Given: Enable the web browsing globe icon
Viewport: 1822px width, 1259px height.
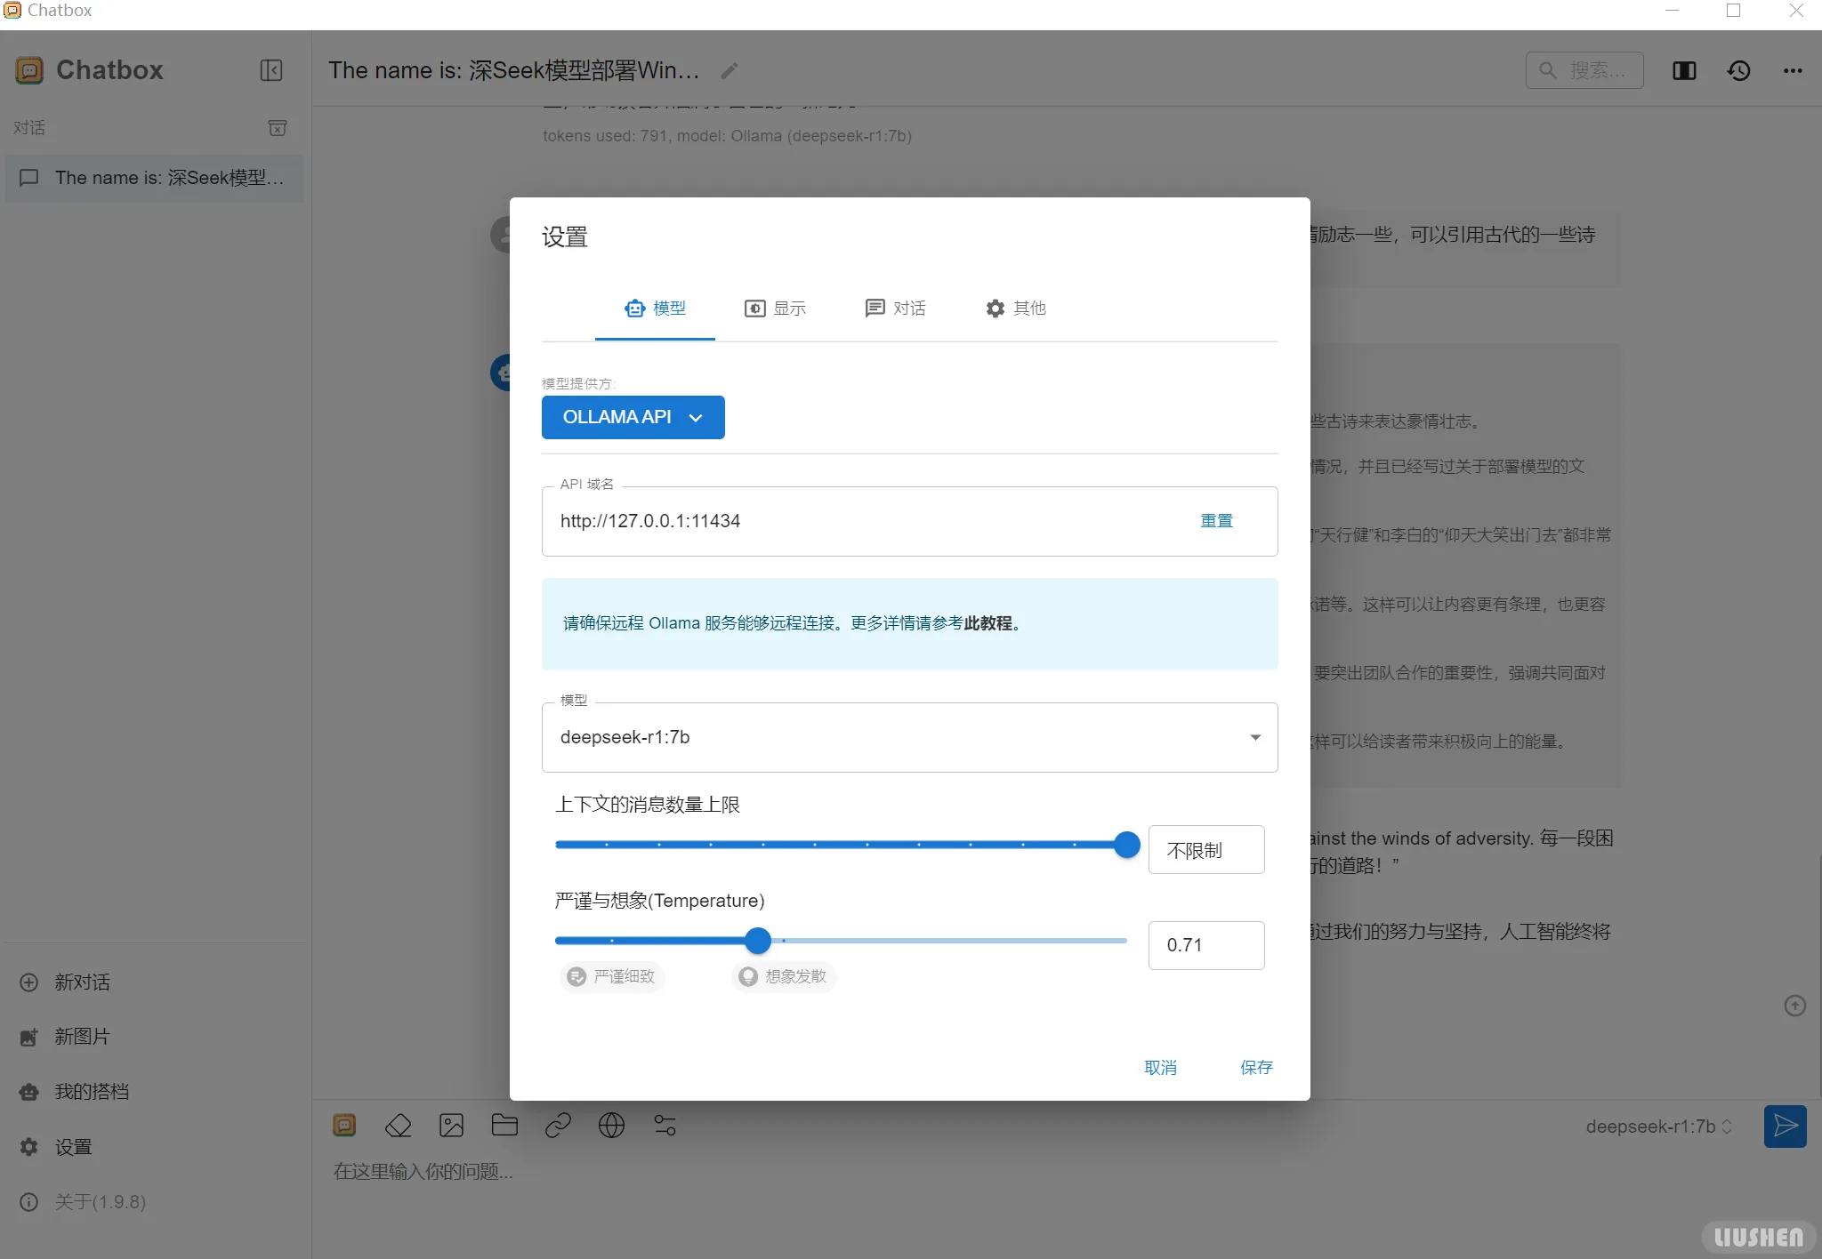Looking at the screenshot, I should 611,1125.
